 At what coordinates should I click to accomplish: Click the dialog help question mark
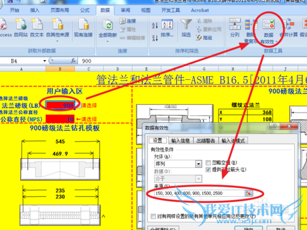pyautogui.click(x=274, y=126)
